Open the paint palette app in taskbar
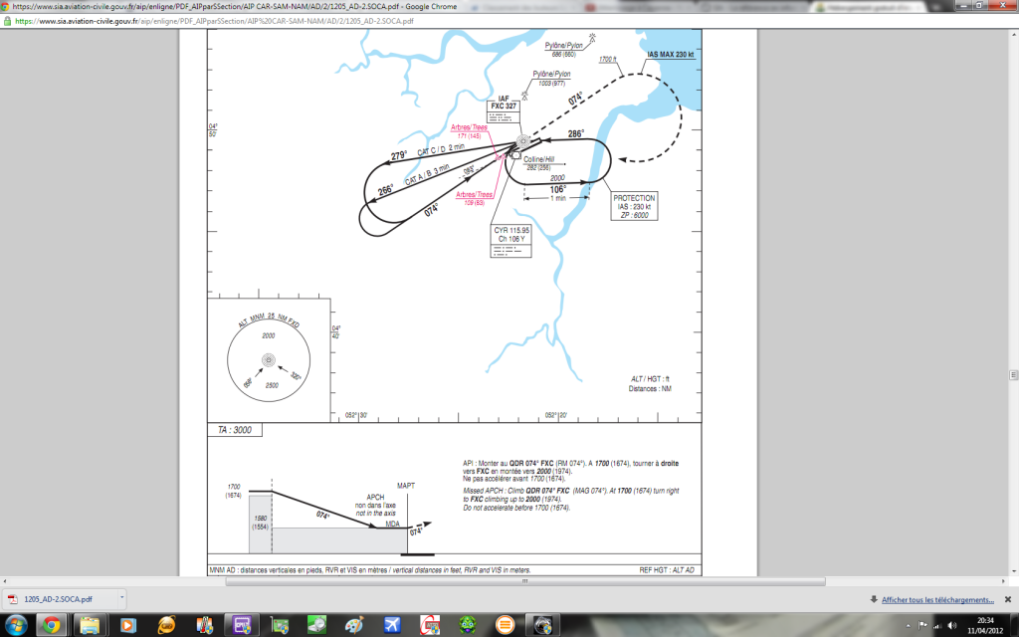 coord(354,624)
